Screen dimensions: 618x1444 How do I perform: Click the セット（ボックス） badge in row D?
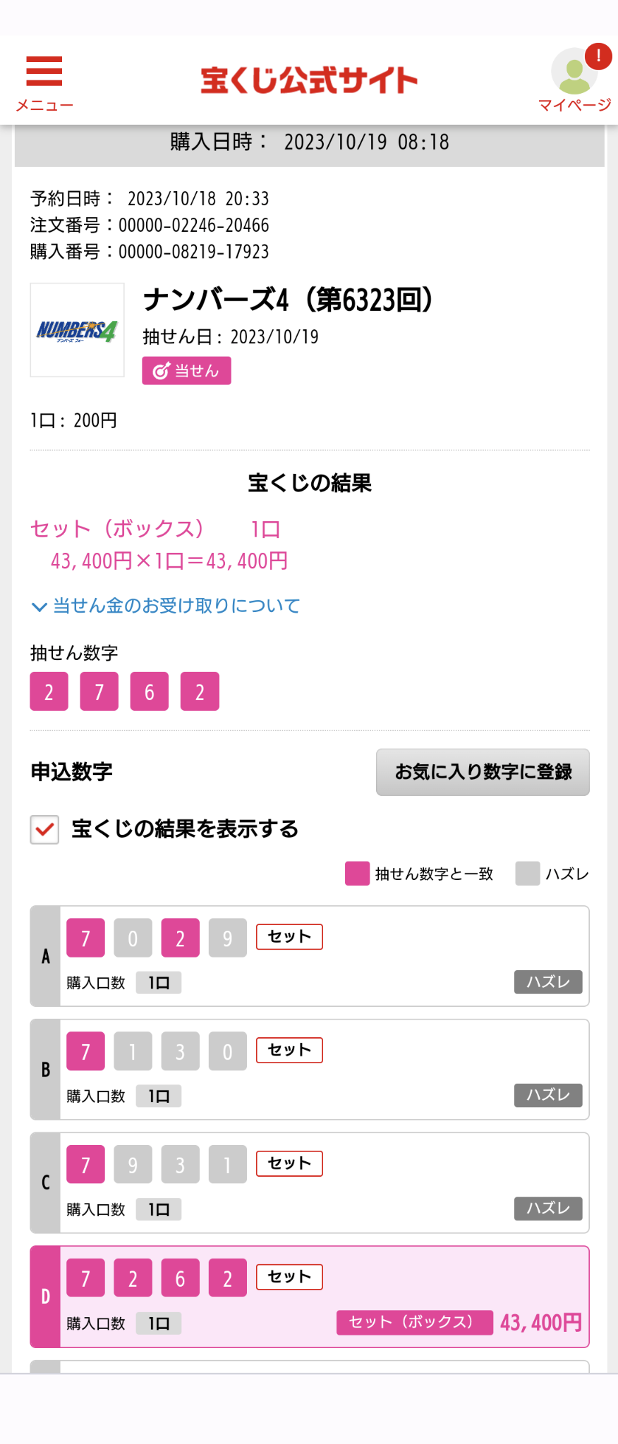coord(414,1322)
